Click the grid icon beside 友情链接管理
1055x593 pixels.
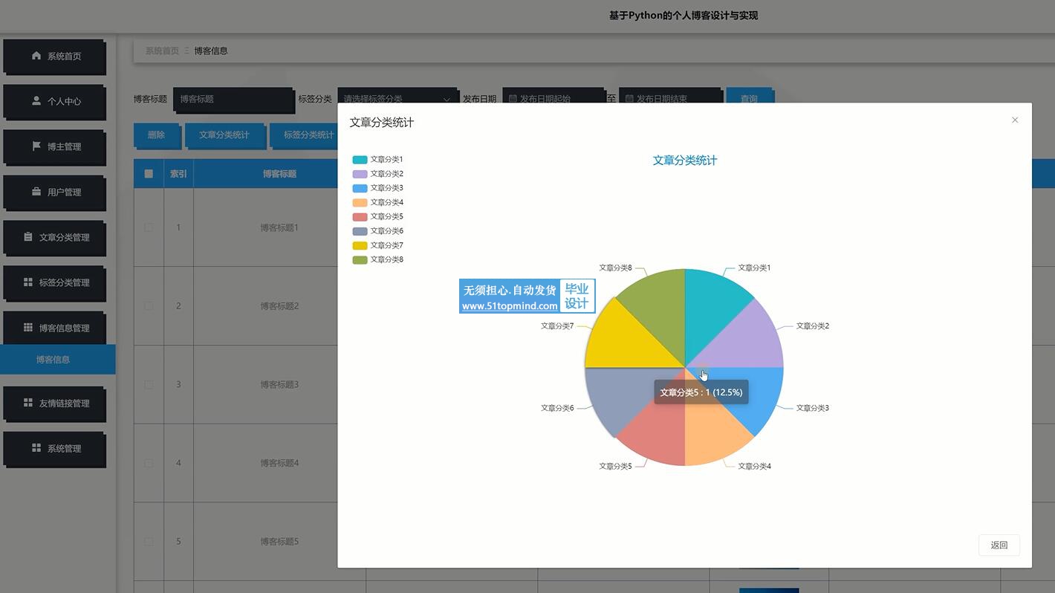[x=28, y=403]
